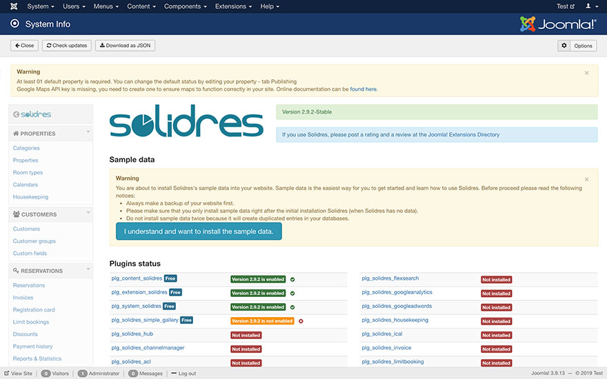Click Check updates button
The image size is (607, 379).
(x=66, y=45)
